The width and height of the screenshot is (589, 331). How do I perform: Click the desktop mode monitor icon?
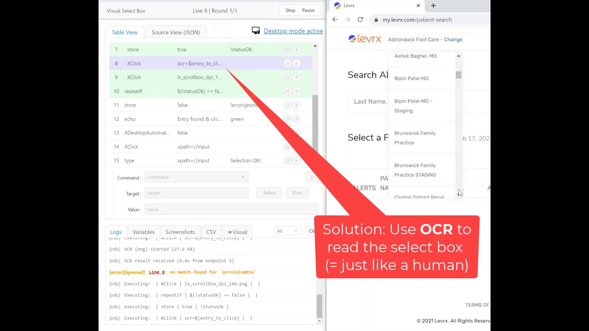tap(256, 31)
